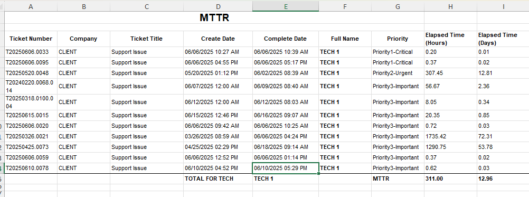
Task: Select column B header
Action: [83, 6]
